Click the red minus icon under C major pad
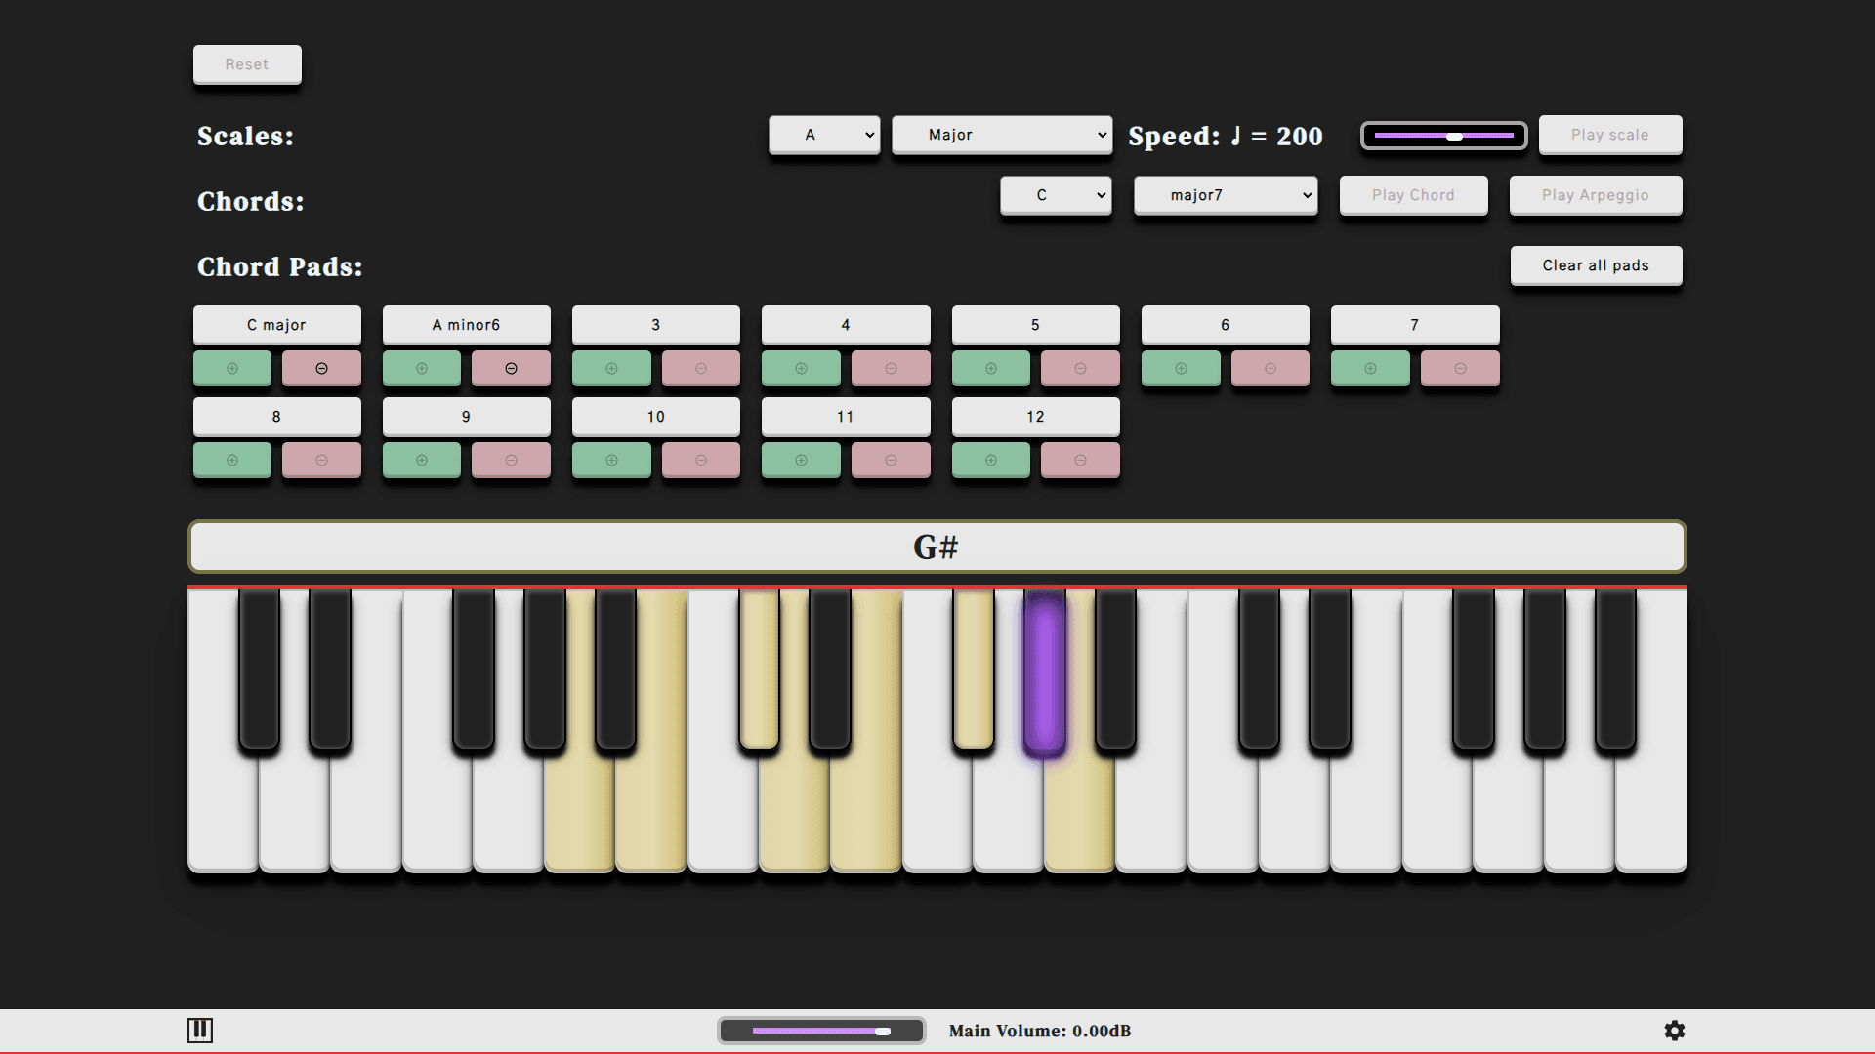The height and width of the screenshot is (1054, 1875). pyautogui.click(x=321, y=369)
